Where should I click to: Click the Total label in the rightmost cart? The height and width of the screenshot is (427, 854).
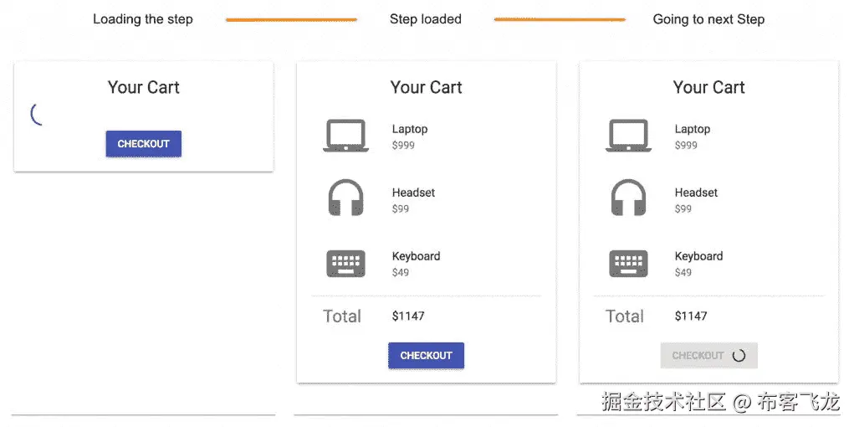click(x=625, y=316)
